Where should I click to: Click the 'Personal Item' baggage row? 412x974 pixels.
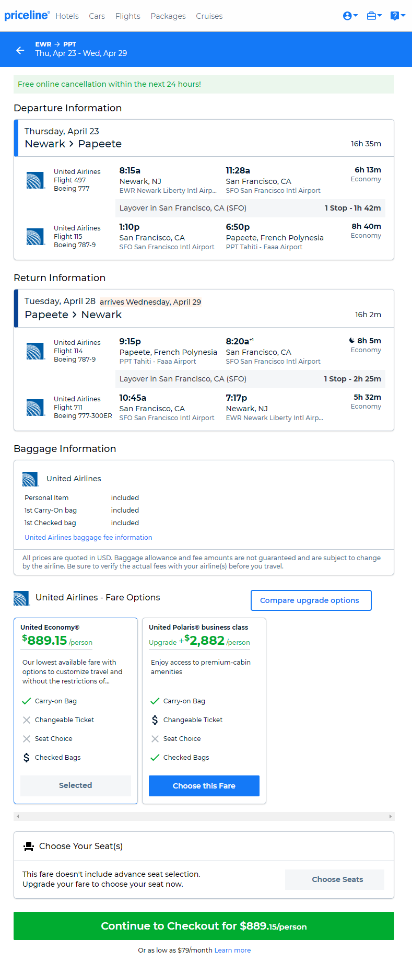pos(81,497)
